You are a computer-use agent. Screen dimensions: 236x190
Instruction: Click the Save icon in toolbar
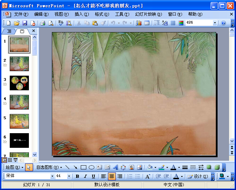25,23
